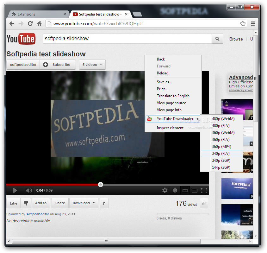
Task: Reload the page using toolbar icon
Action: pyautogui.click(x=30, y=23)
